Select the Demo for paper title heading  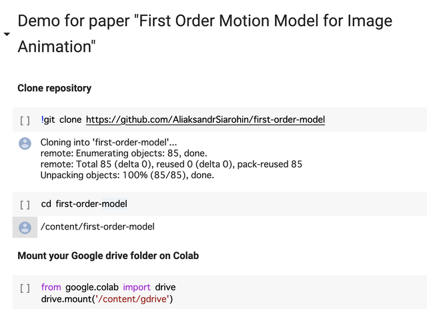coord(205,33)
